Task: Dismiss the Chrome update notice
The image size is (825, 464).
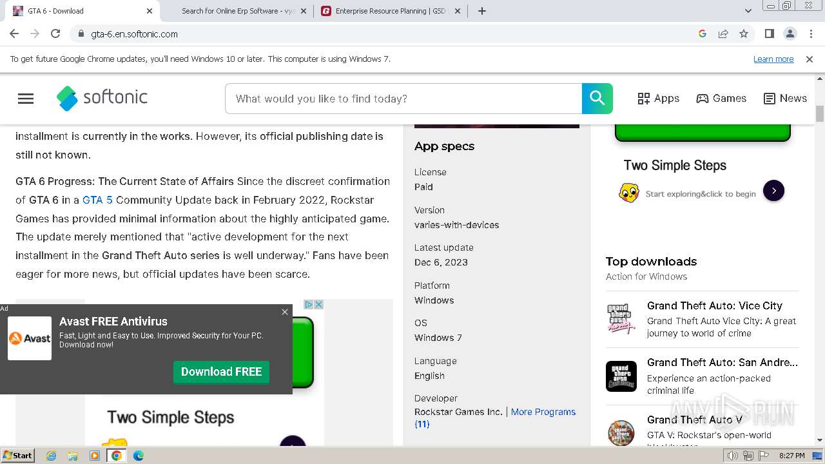Action: 810,59
